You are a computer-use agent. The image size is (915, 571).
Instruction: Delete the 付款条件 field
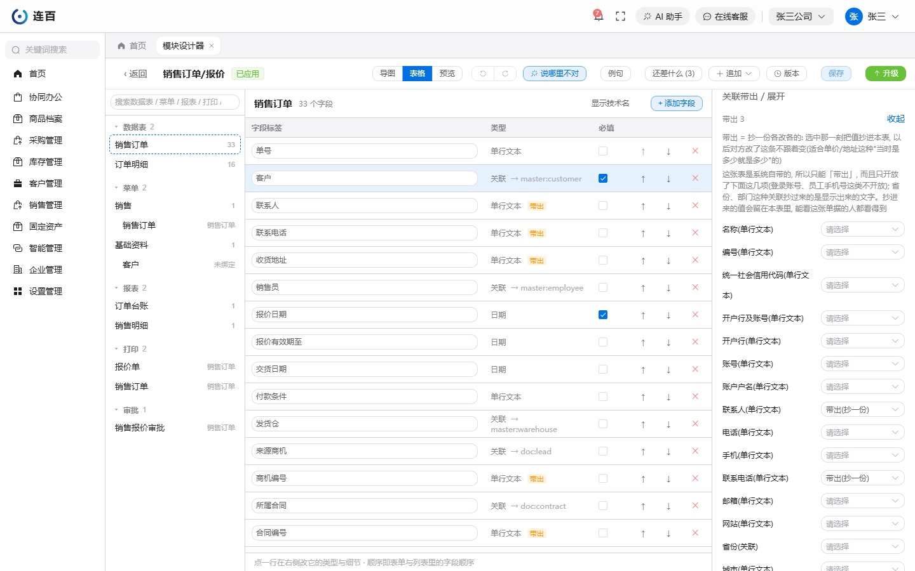click(695, 397)
